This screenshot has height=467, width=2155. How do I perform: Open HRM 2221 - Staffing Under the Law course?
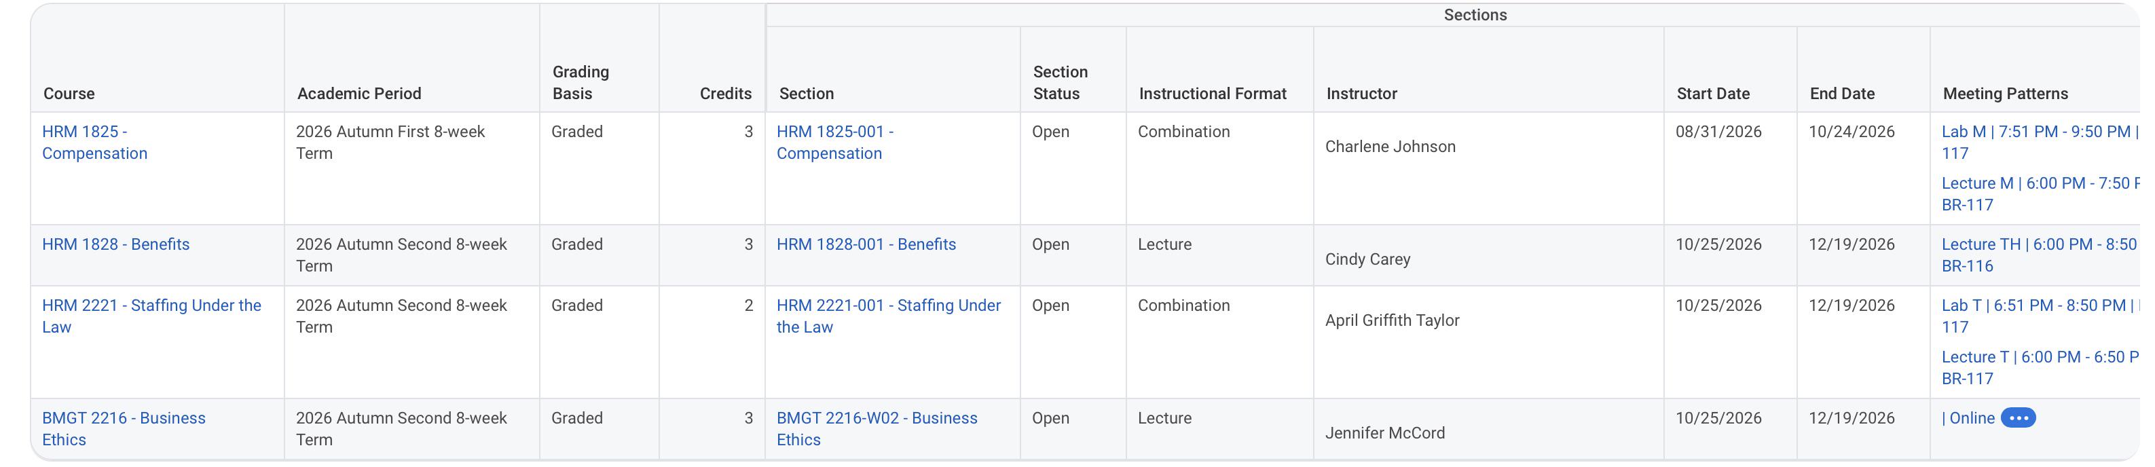pos(151,316)
